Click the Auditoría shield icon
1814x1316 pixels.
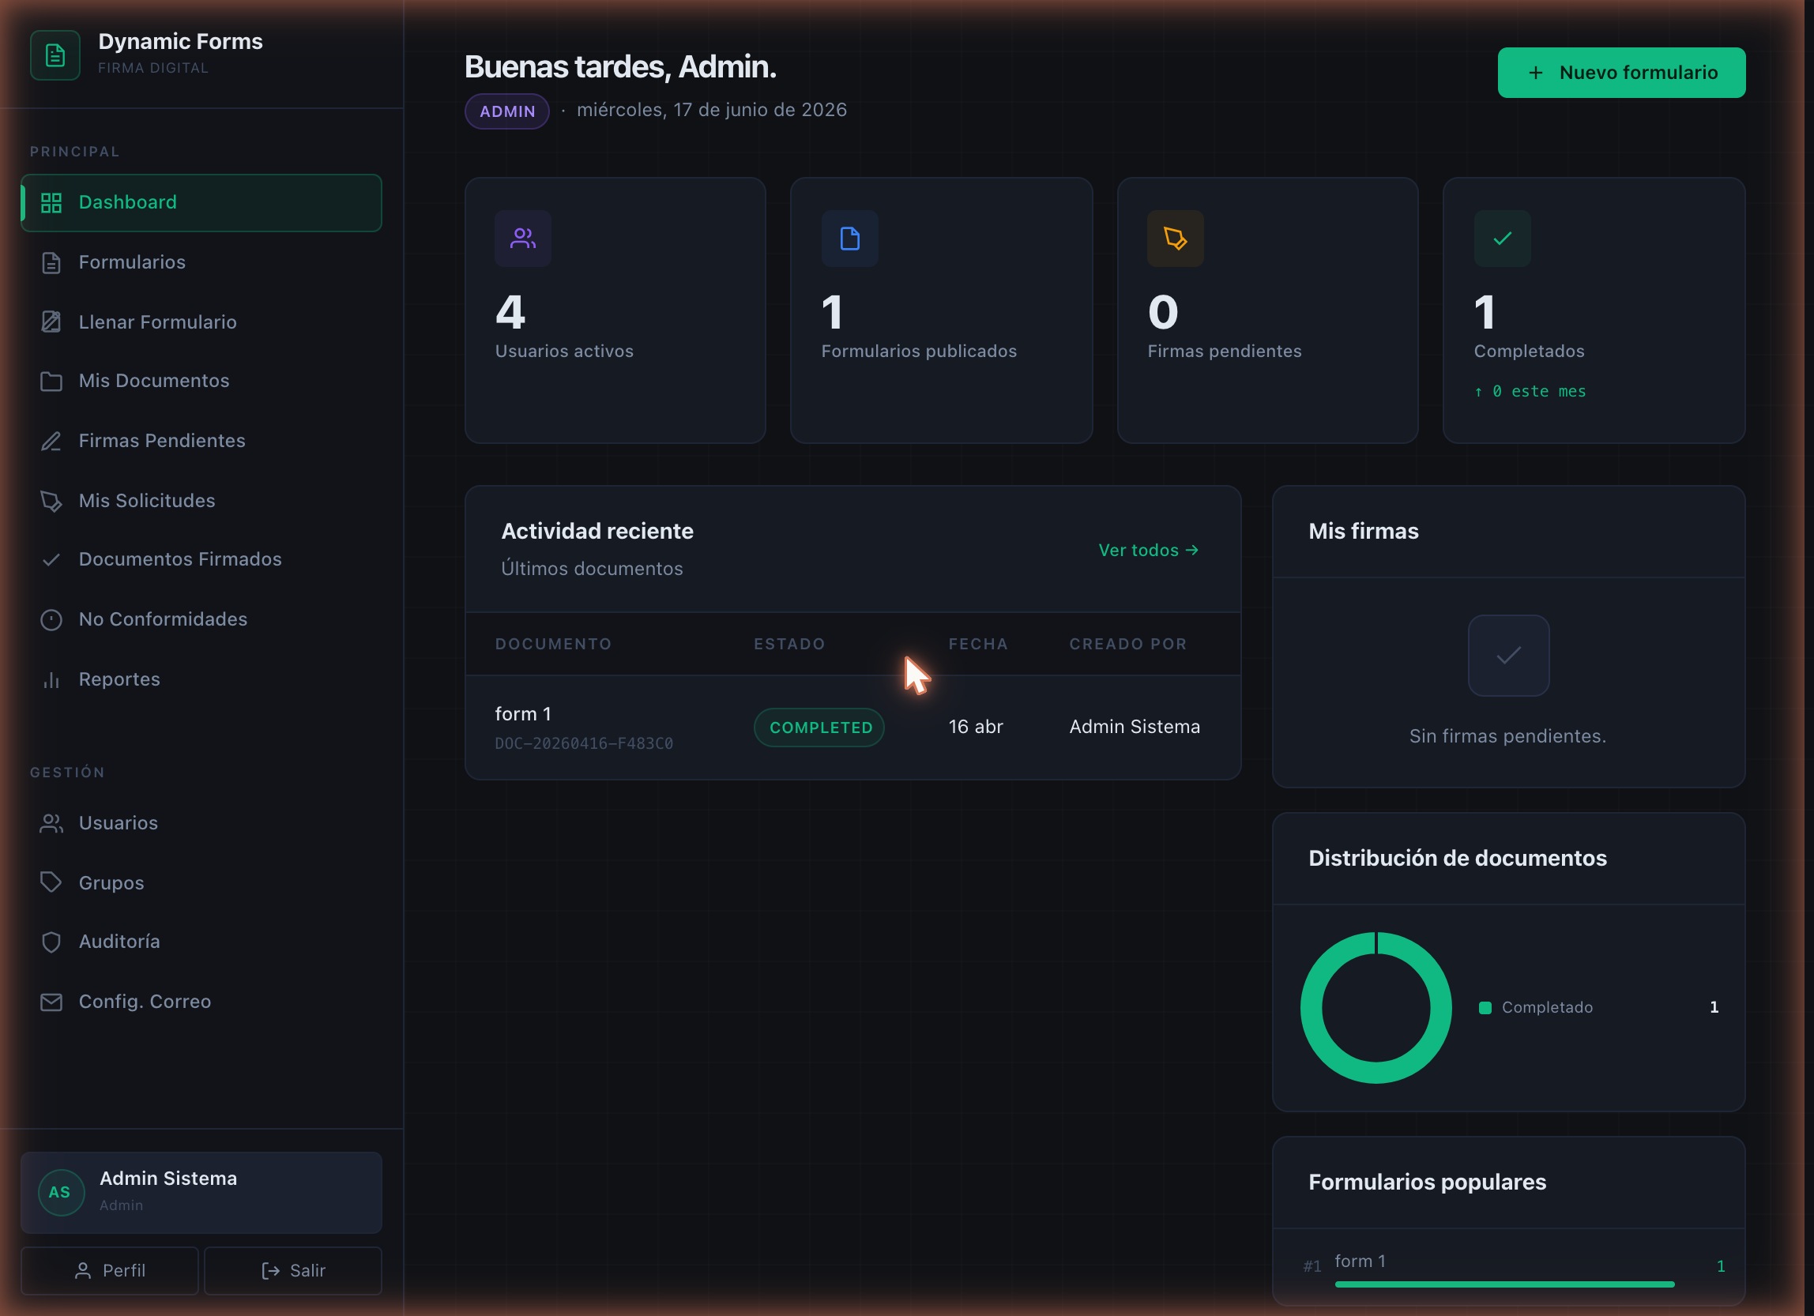pos(51,942)
